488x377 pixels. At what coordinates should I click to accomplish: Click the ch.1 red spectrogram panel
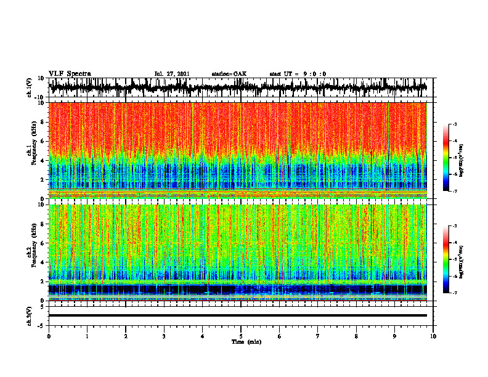(x=238, y=150)
